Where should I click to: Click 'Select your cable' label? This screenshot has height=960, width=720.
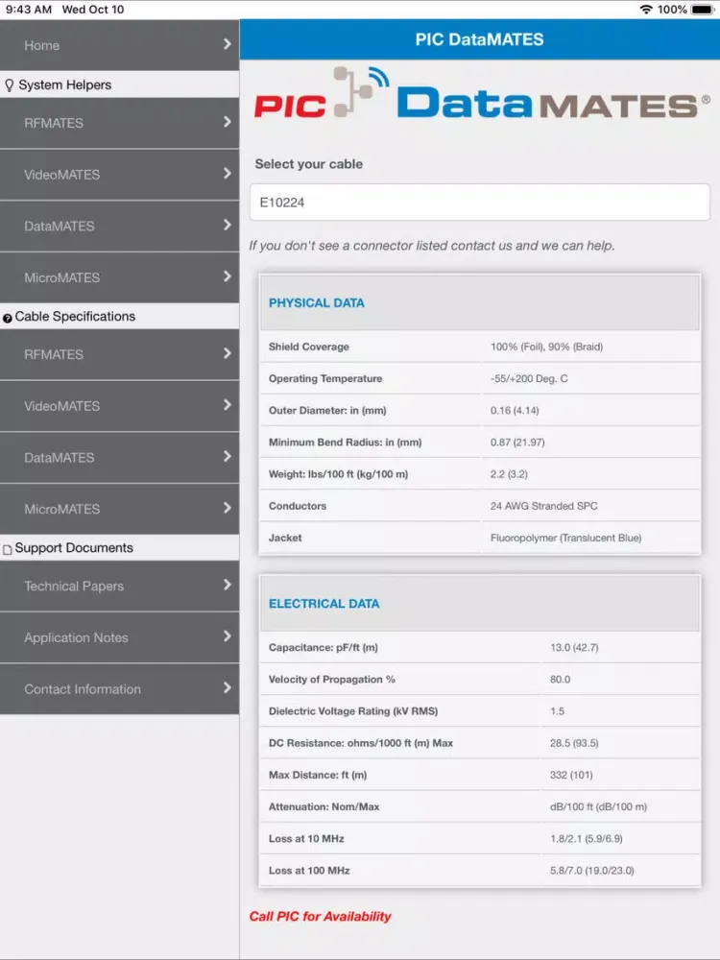pyautogui.click(x=308, y=164)
